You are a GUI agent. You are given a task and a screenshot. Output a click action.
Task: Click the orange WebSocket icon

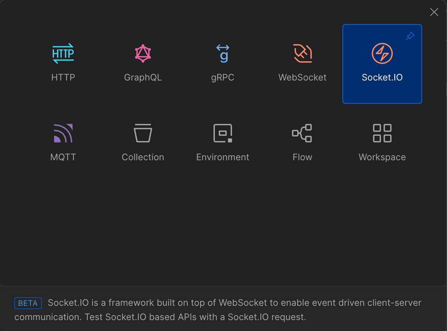tap(303, 53)
